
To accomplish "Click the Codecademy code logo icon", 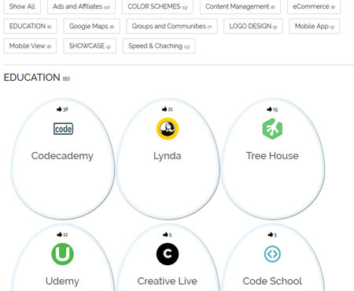I will pos(63,129).
